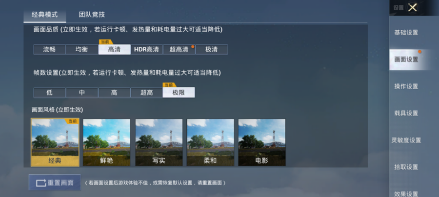
Task: Pick the 电影 style thumbnail
Action: 262,142
